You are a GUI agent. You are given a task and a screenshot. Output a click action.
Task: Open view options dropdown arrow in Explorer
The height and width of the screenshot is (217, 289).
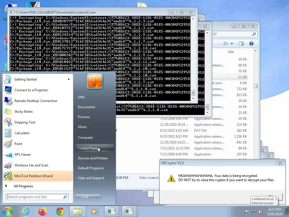click(232, 44)
